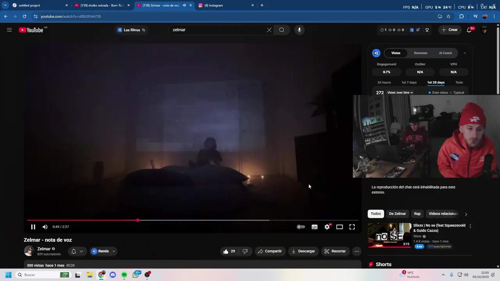Open account avatar menu
The height and width of the screenshot is (281, 500).
[x=484, y=30]
